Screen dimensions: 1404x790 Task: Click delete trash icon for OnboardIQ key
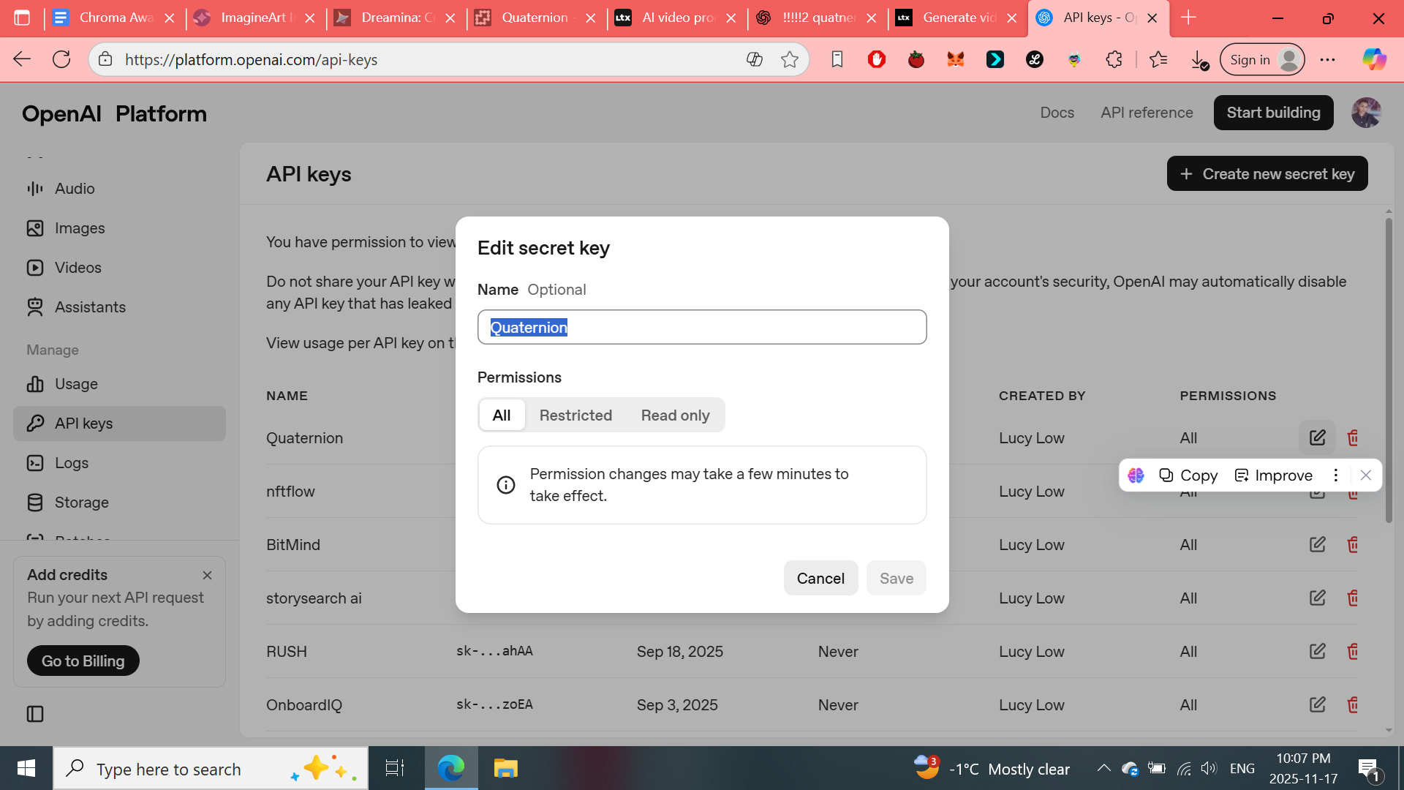(1353, 704)
